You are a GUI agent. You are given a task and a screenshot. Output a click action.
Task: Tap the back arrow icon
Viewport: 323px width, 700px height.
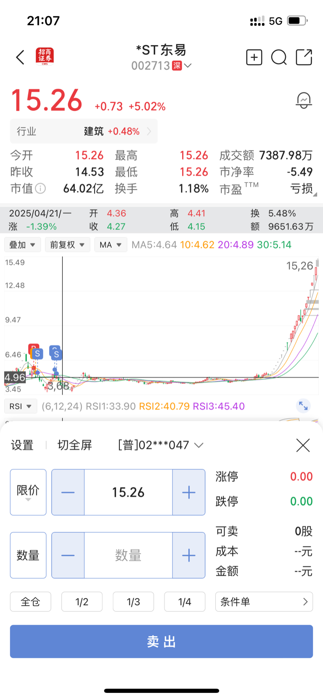[20, 57]
